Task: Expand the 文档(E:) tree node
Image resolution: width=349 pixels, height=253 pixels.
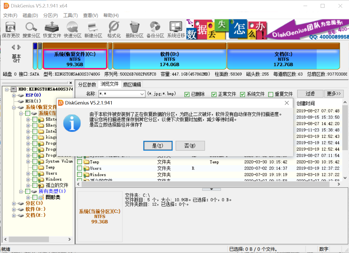Action: (14, 215)
